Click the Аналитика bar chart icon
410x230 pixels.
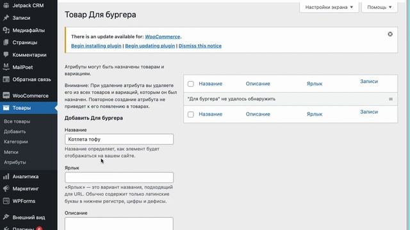point(6,176)
